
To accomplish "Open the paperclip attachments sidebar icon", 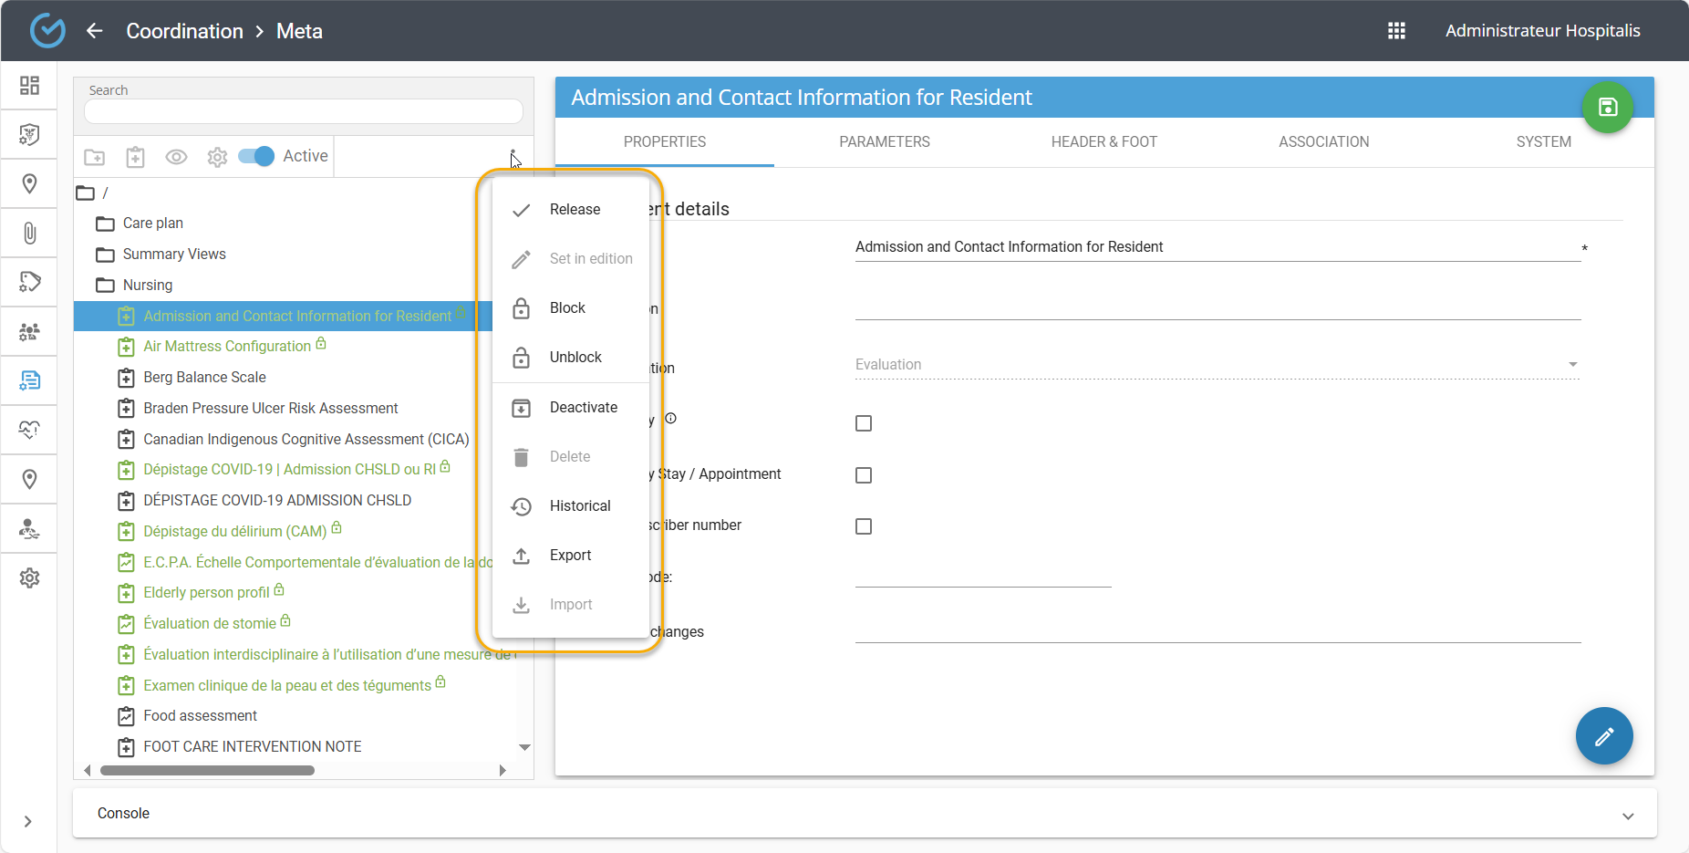I will point(29,234).
